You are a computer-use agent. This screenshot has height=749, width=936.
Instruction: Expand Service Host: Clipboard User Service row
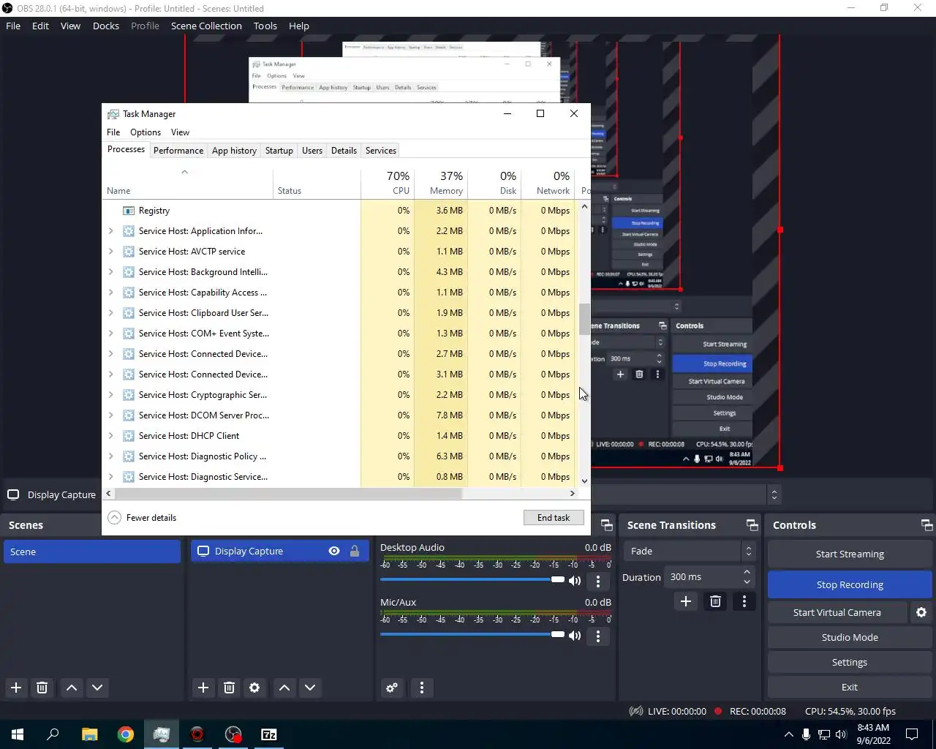111,313
